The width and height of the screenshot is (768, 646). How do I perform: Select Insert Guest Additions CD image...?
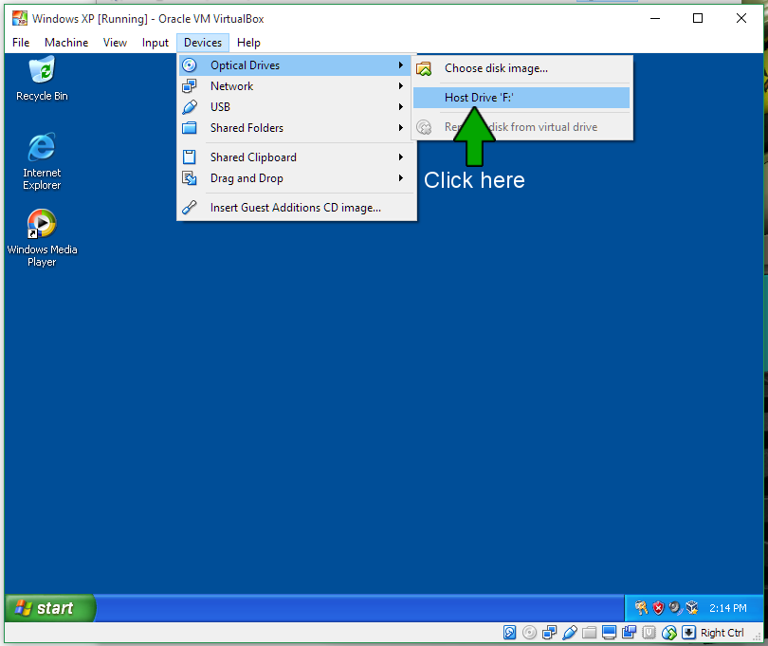tap(296, 208)
